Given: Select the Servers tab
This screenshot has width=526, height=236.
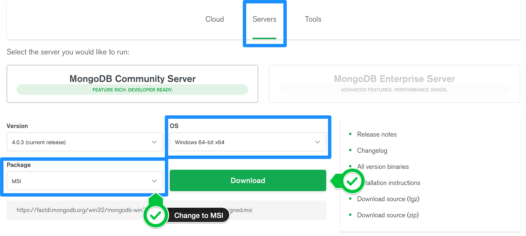Looking at the screenshot, I should [264, 19].
